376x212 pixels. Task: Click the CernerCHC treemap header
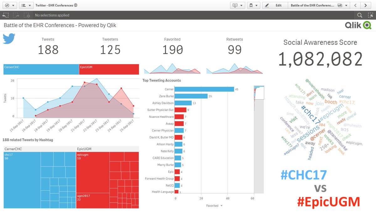tap(40, 149)
